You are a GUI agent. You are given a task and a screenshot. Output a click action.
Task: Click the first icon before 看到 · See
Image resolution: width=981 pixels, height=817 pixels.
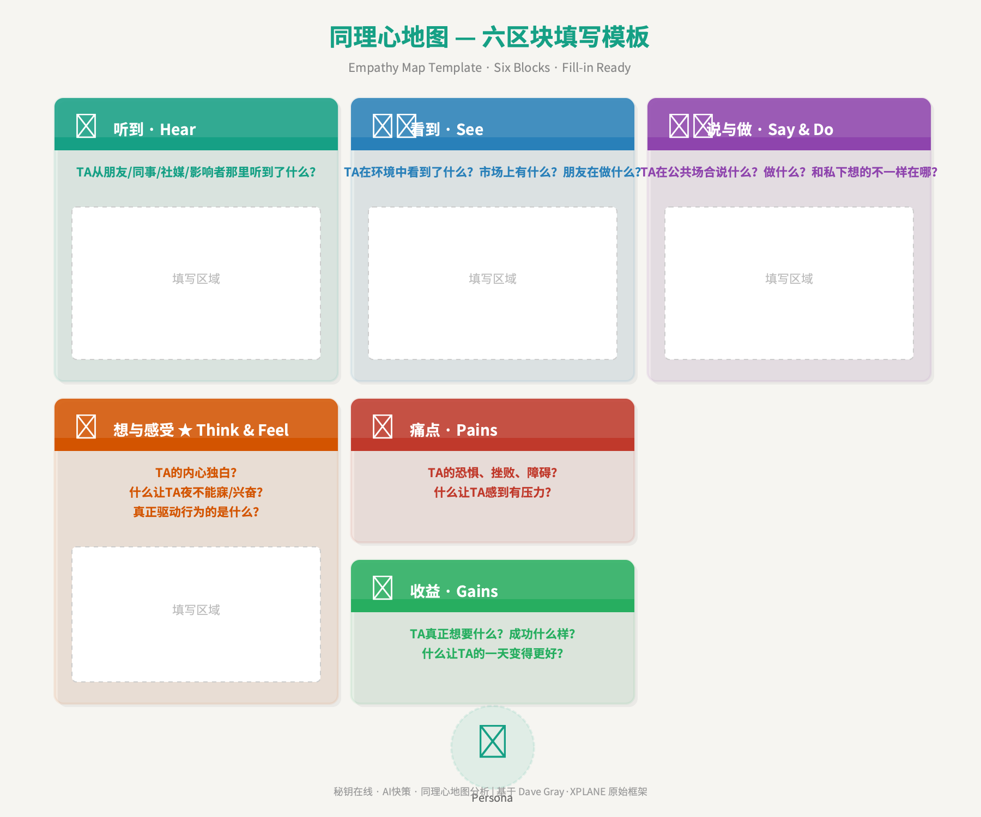tap(383, 126)
